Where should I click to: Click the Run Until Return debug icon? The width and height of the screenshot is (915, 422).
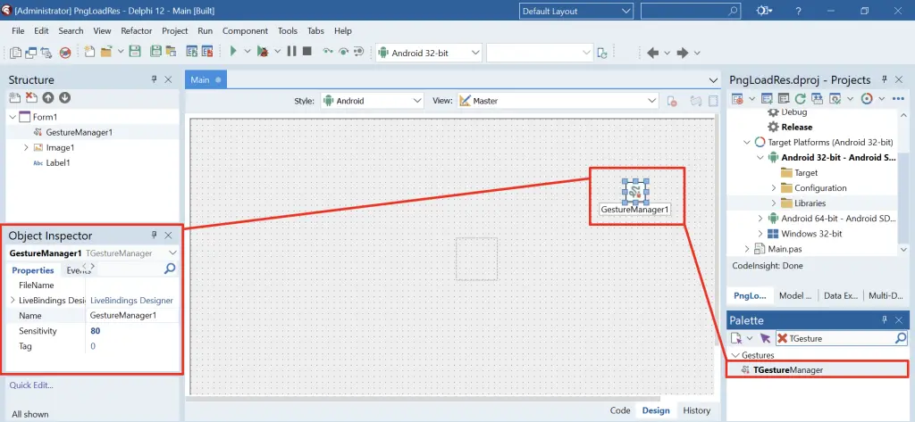tap(359, 51)
